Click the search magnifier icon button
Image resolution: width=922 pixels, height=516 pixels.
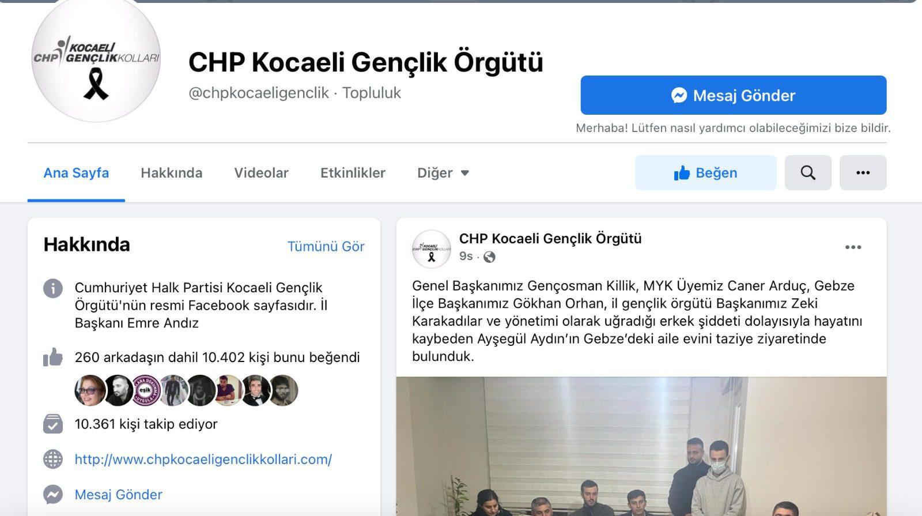click(807, 172)
